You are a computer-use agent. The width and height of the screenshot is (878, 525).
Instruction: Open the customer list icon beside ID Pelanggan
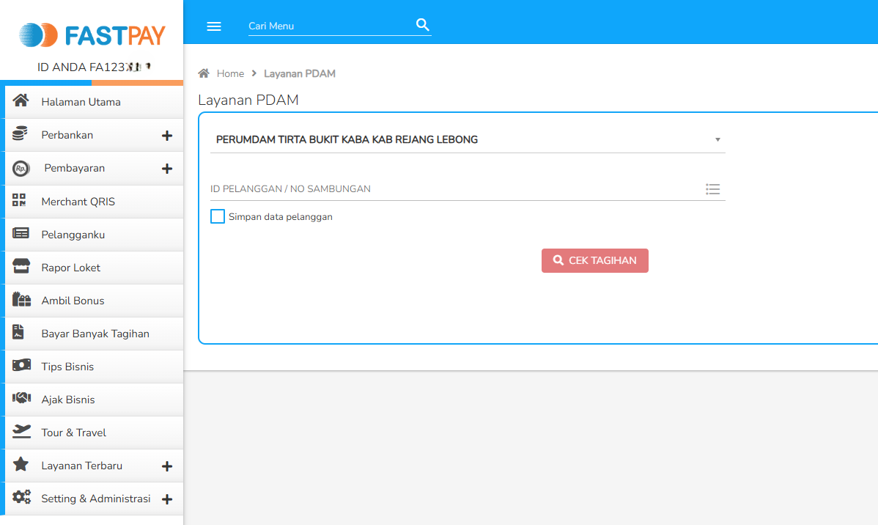tap(712, 189)
